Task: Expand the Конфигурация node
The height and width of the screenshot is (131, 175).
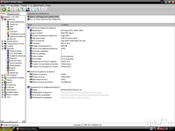Action: [x=2, y=92]
